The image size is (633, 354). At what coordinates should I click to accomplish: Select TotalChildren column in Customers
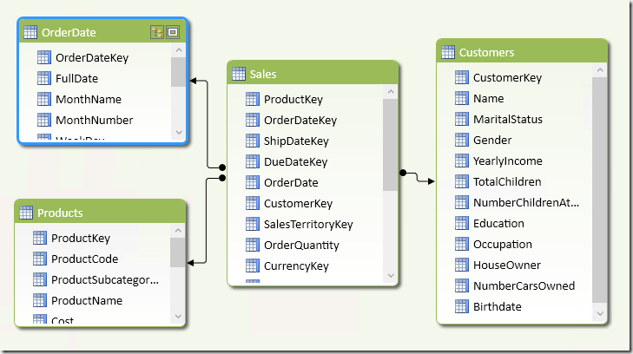click(x=506, y=182)
